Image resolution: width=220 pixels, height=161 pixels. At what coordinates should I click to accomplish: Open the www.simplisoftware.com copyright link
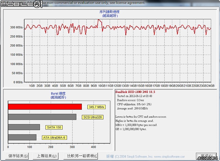[x=169, y=157]
